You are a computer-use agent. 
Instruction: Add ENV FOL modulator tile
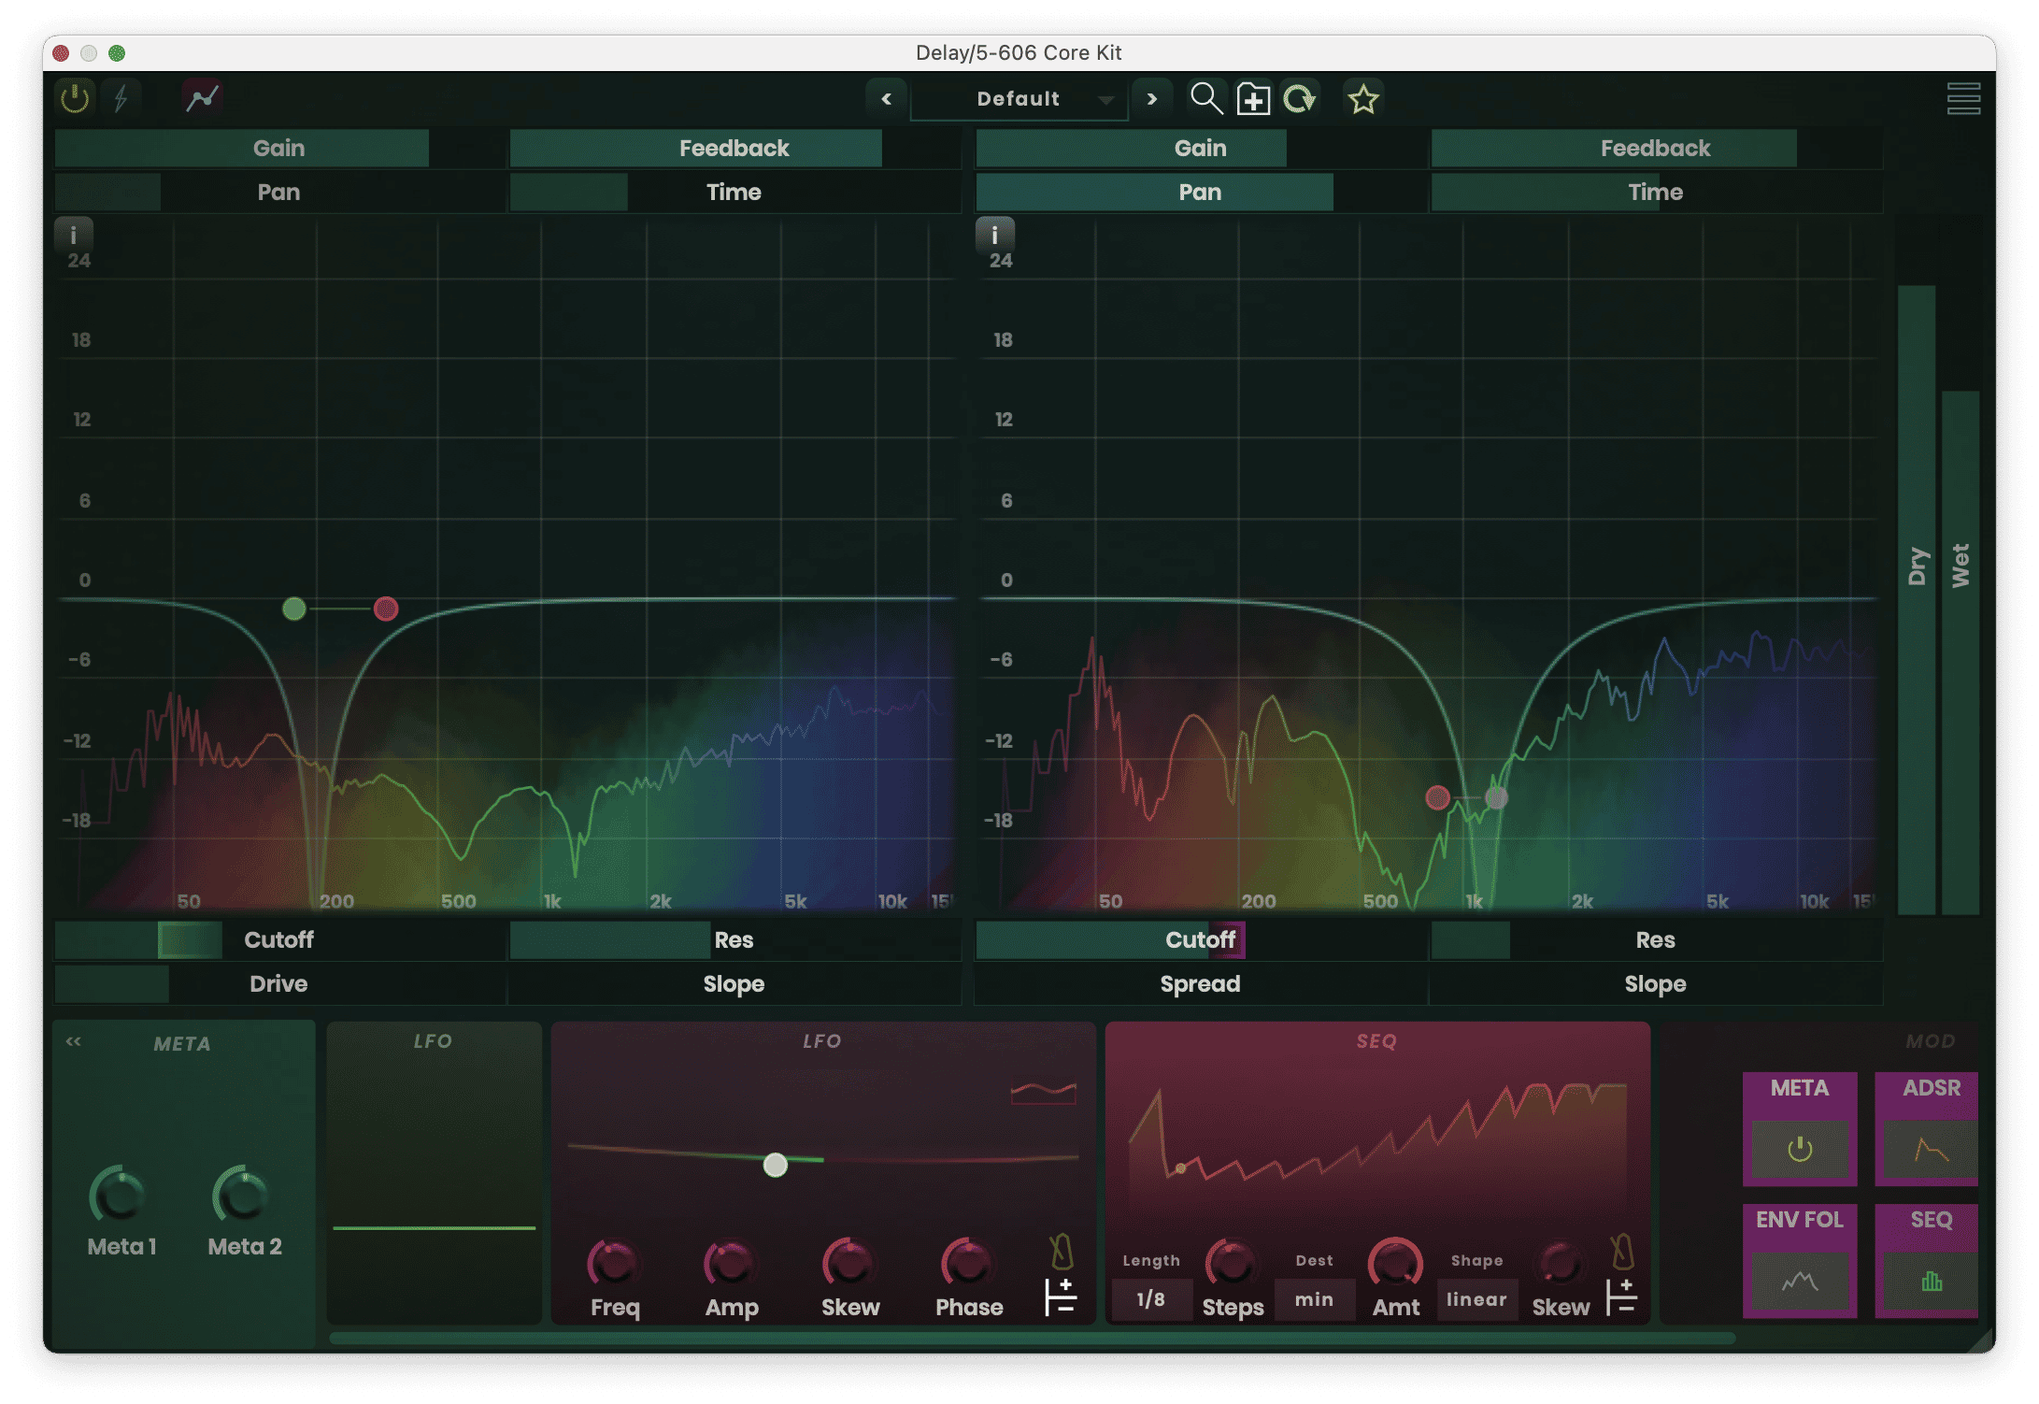click(1800, 1261)
